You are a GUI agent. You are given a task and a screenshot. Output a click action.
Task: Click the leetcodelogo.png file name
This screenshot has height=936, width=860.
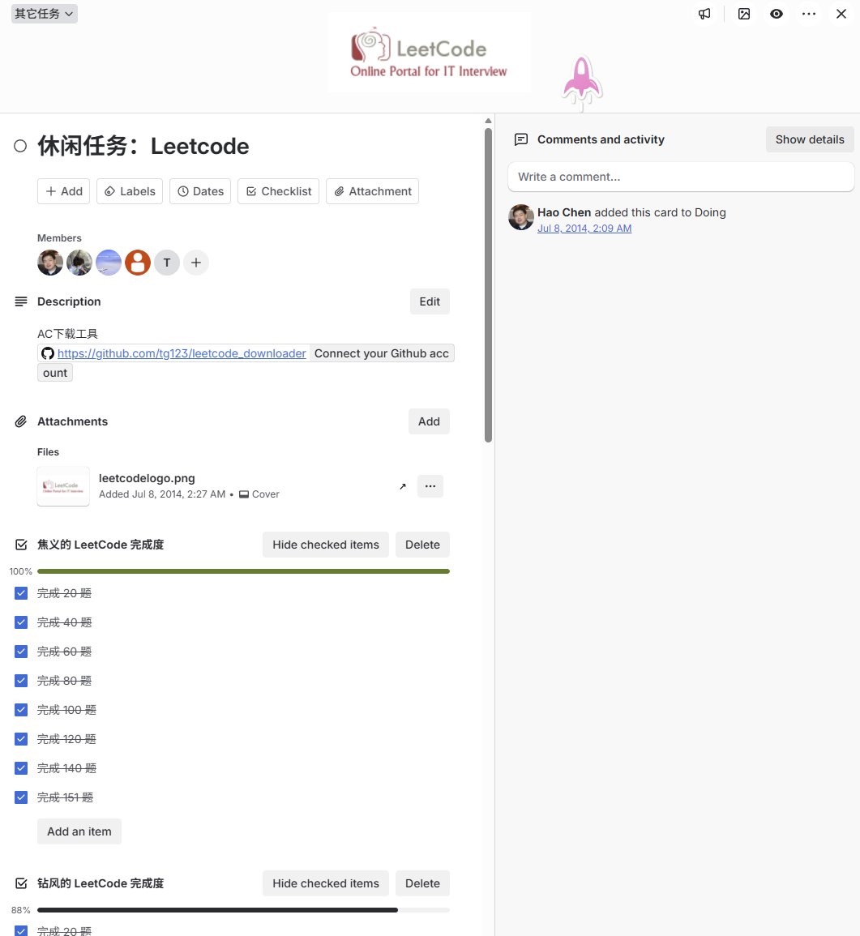[147, 478]
